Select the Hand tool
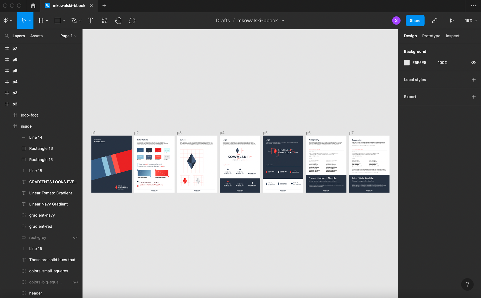Viewport: 481px width, 298px height. 118,21
